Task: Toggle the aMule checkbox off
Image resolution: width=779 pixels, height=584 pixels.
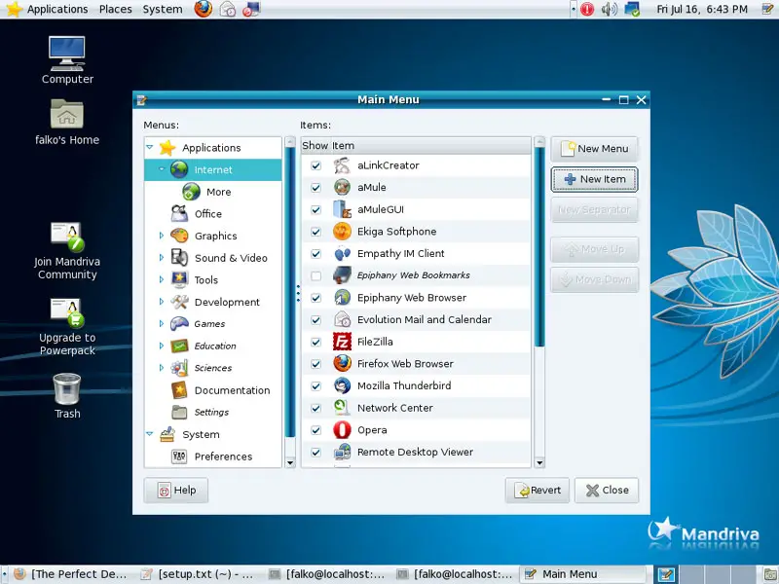Action: (315, 188)
